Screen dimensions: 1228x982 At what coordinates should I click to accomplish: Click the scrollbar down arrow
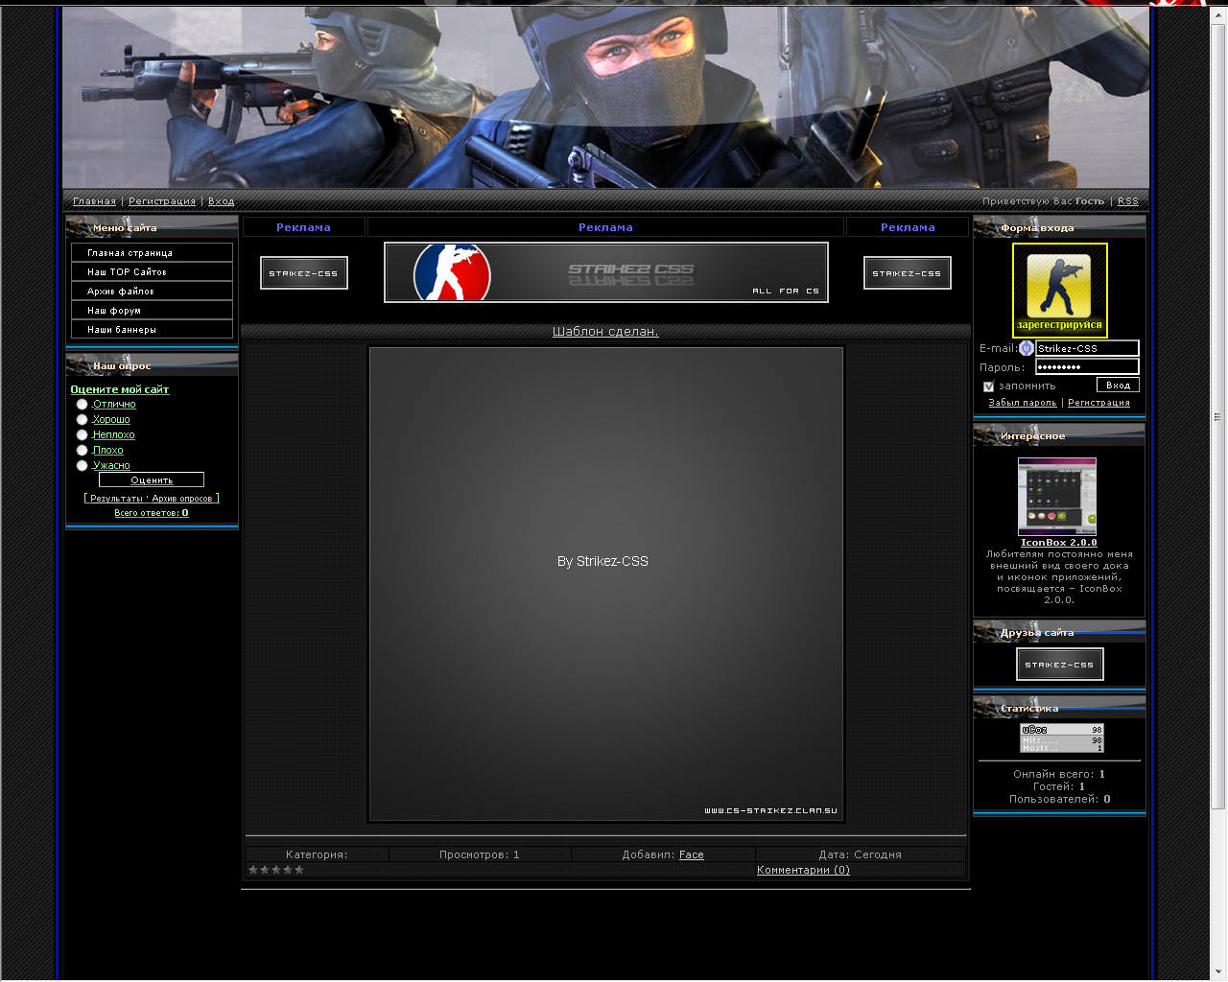(1218, 971)
